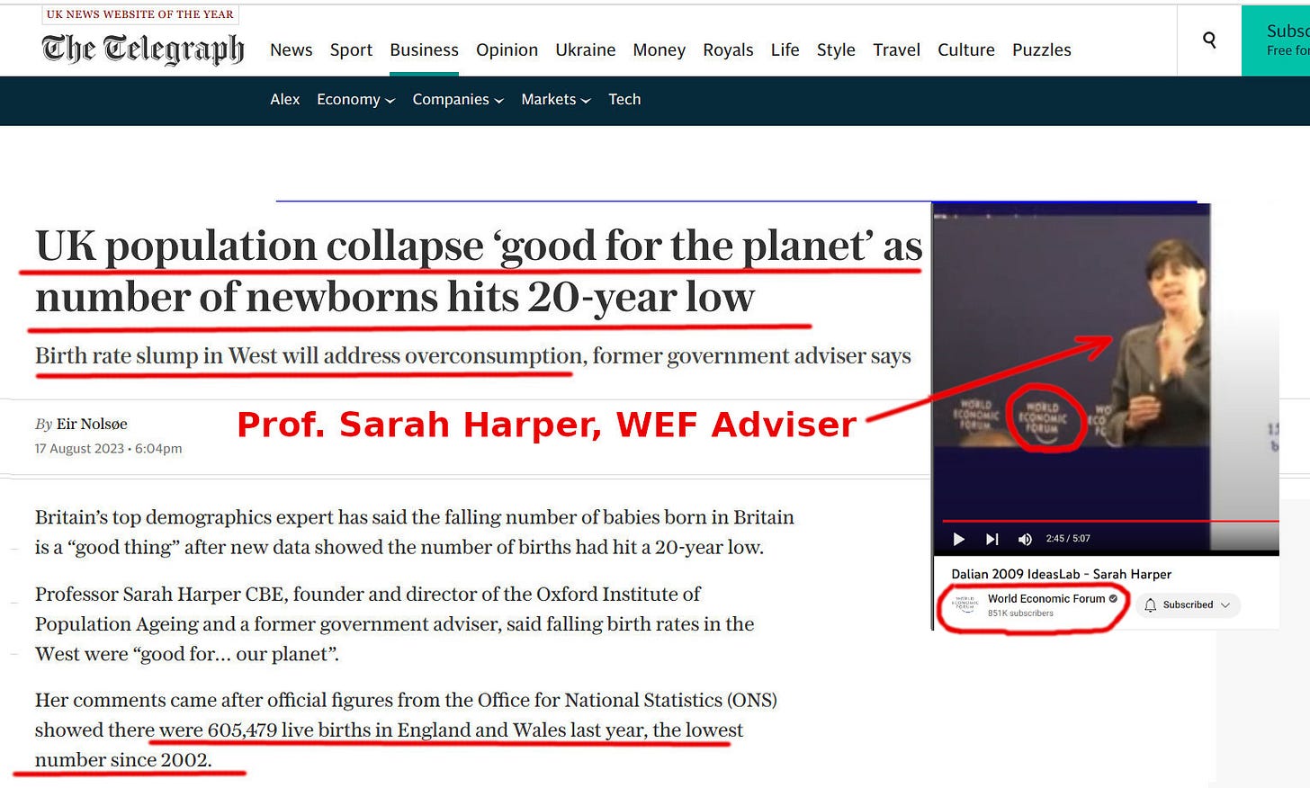The height and width of the screenshot is (788, 1310).
Task: Expand the Economy submenu
Action: click(355, 100)
